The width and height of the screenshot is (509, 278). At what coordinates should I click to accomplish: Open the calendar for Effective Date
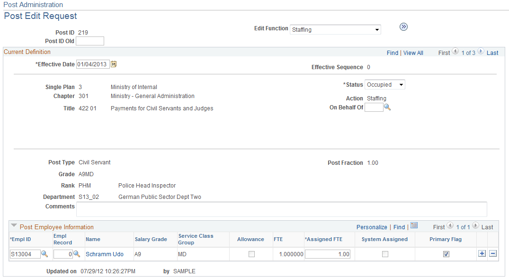(x=113, y=64)
